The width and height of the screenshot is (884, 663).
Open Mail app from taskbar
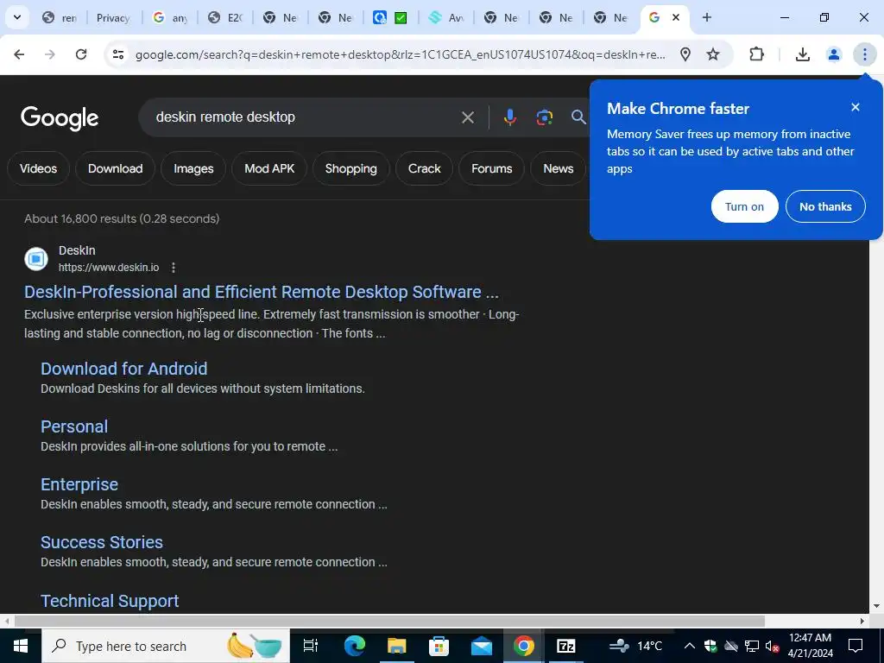[x=482, y=646]
